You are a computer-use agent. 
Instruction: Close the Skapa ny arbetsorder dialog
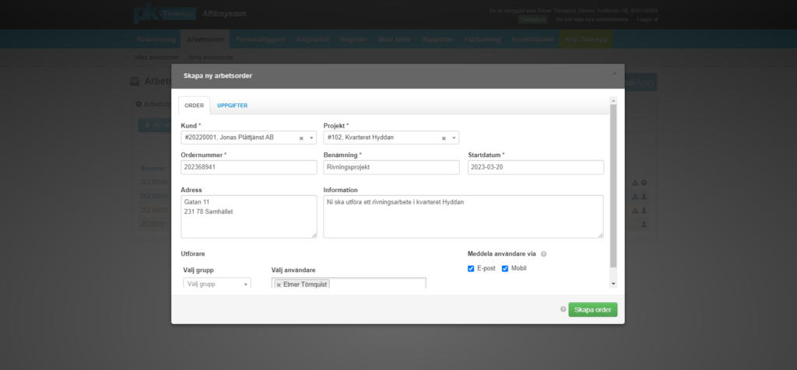(614, 74)
